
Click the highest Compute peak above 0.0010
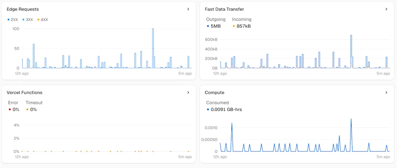tap(351, 119)
